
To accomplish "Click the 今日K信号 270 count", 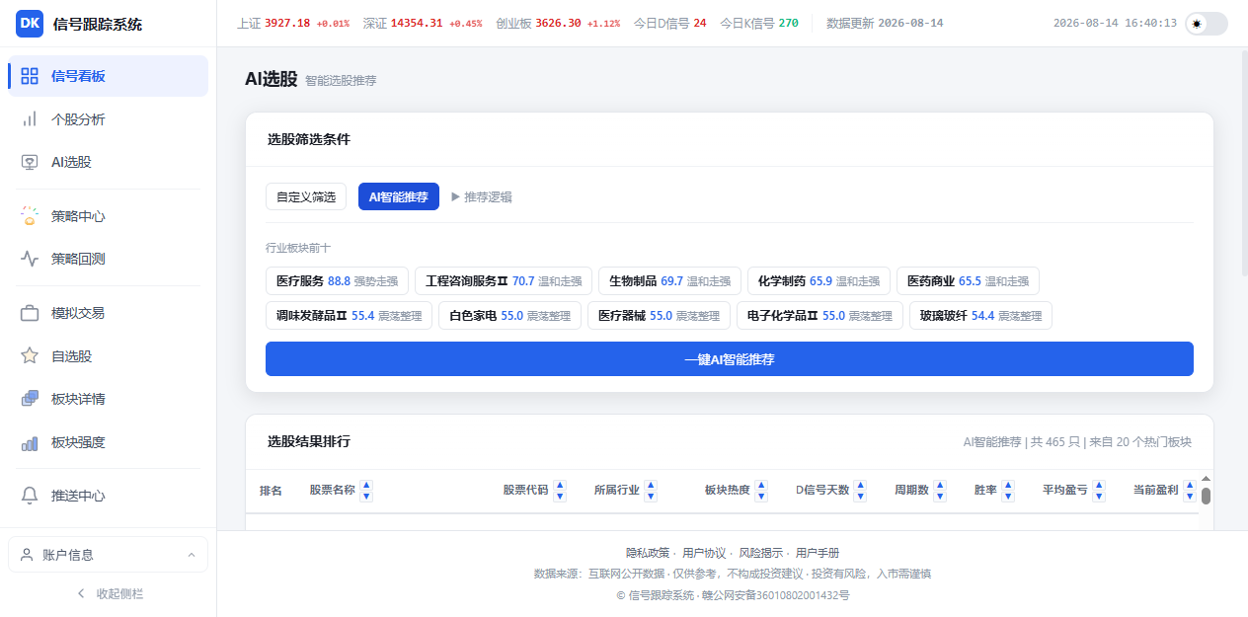I will click(759, 23).
